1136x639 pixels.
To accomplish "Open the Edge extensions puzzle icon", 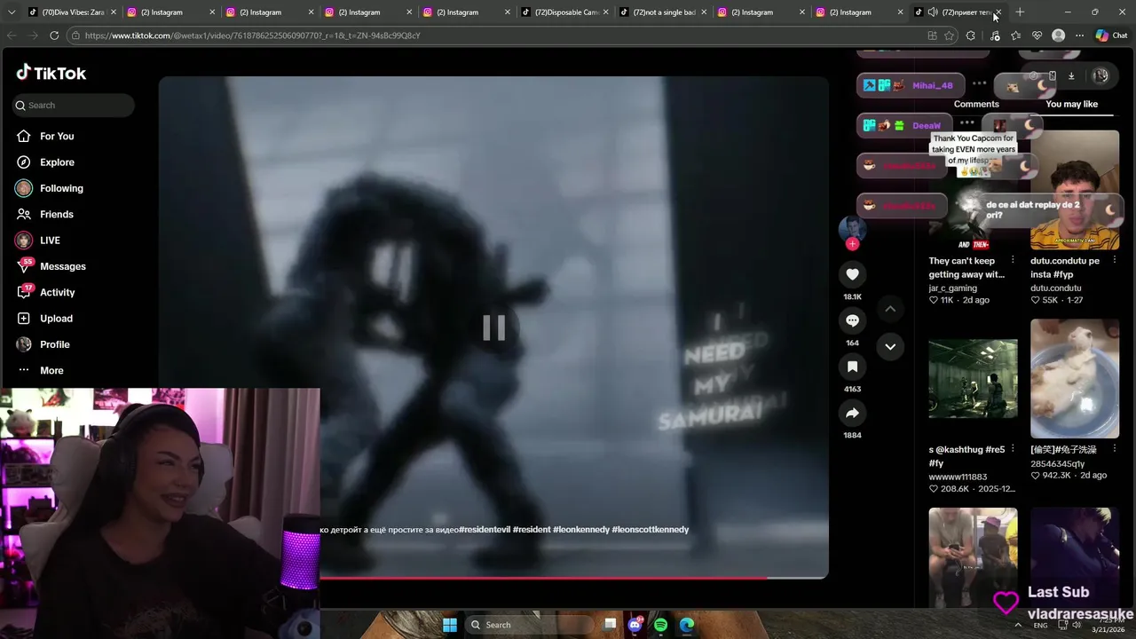I will tap(971, 35).
